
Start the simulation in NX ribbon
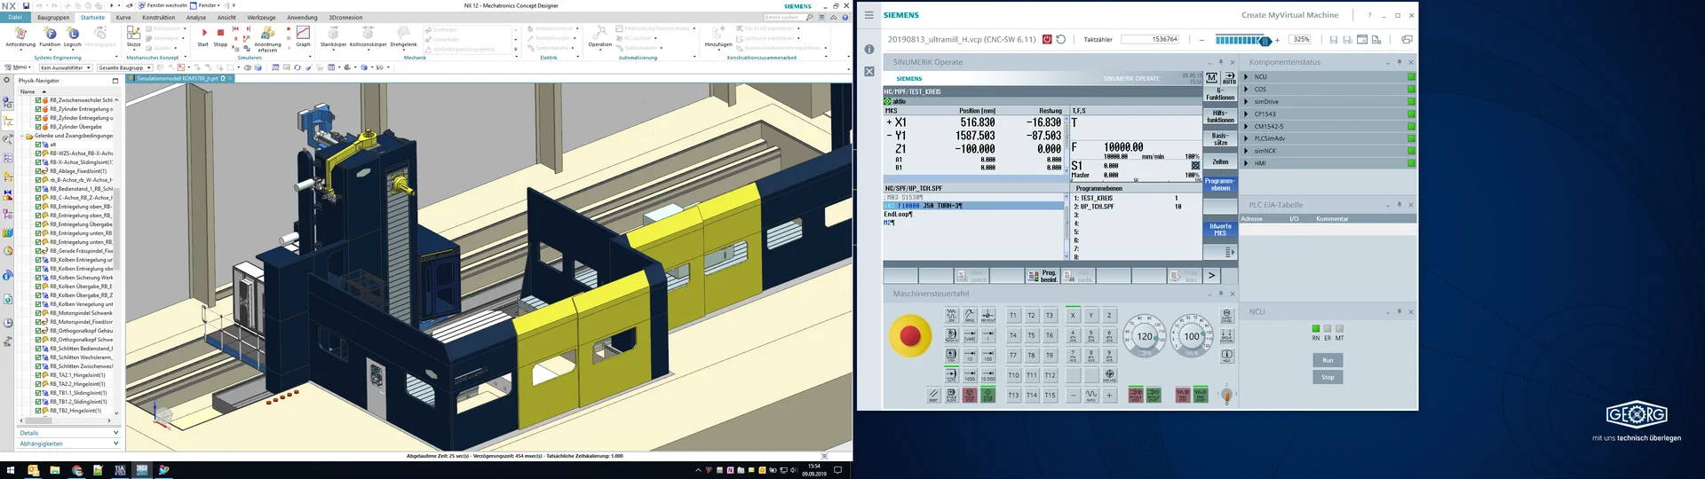tap(203, 35)
